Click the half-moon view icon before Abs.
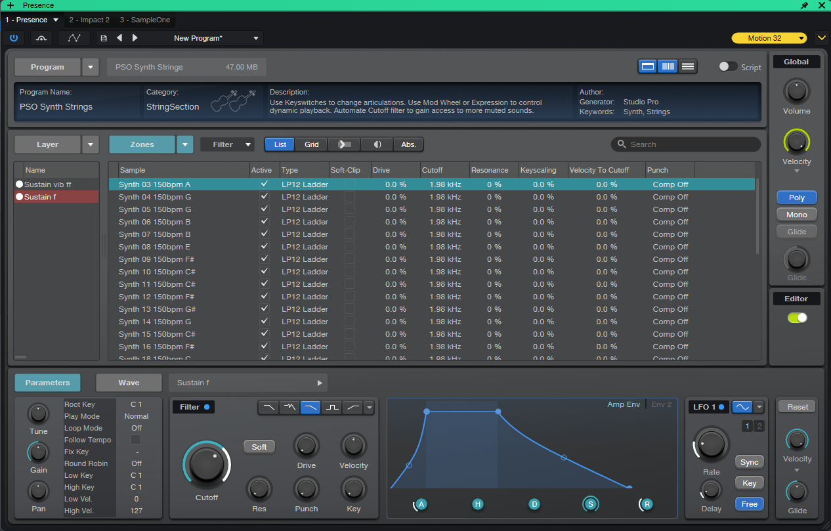Screen dimensions: 831x531 pos(377,144)
